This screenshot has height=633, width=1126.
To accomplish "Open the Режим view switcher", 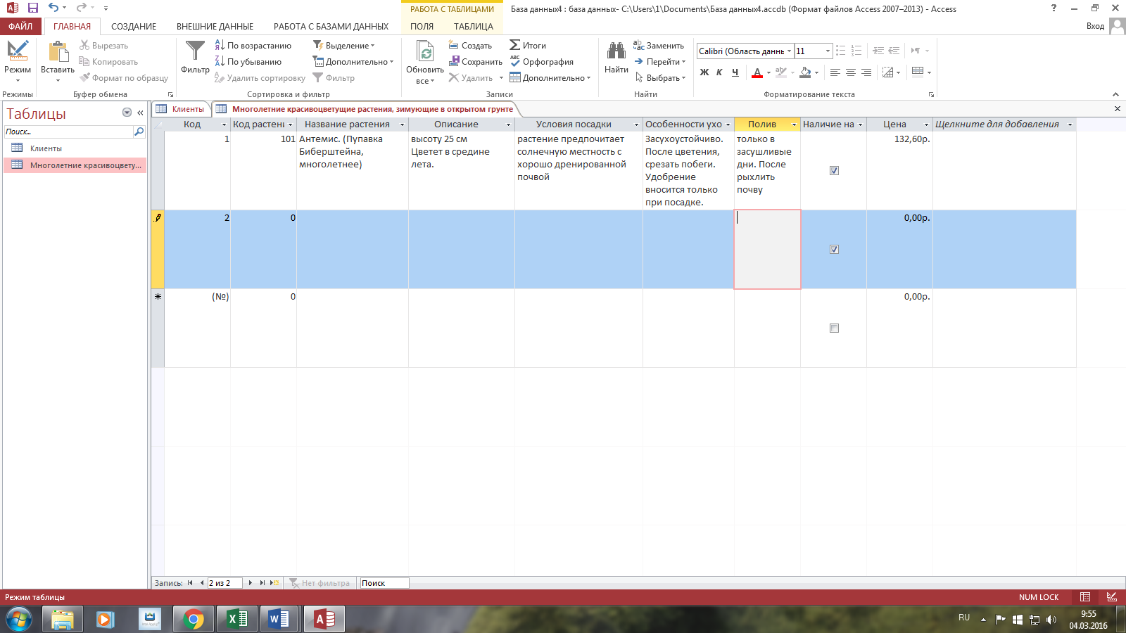I will (18, 62).
